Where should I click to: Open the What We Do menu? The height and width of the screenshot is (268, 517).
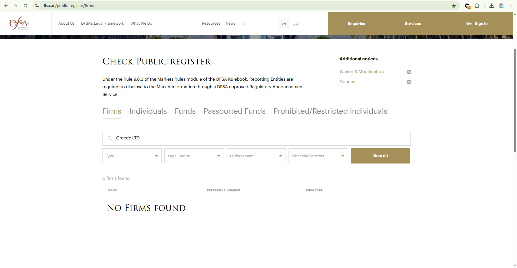click(x=141, y=23)
